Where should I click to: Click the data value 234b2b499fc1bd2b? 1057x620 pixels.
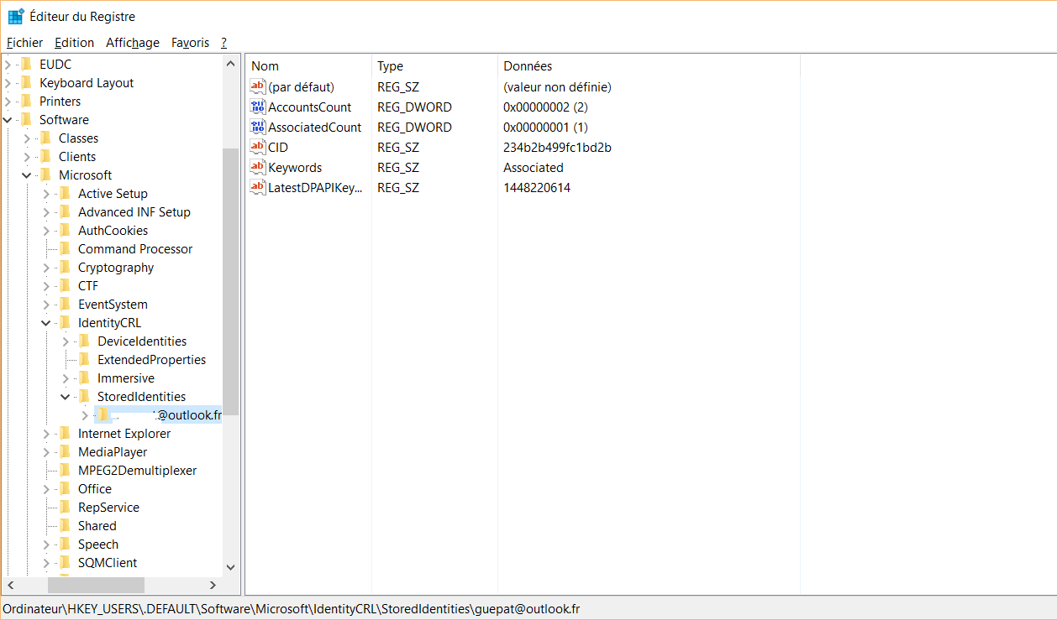click(557, 147)
